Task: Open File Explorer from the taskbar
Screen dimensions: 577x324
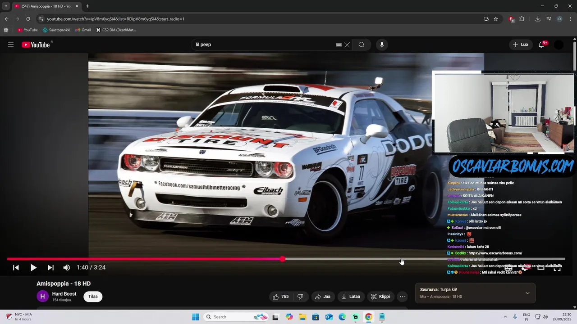Action: 302,317
